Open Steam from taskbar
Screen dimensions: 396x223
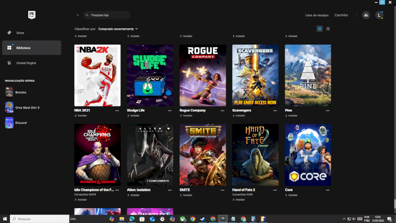click(x=202, y=219)
